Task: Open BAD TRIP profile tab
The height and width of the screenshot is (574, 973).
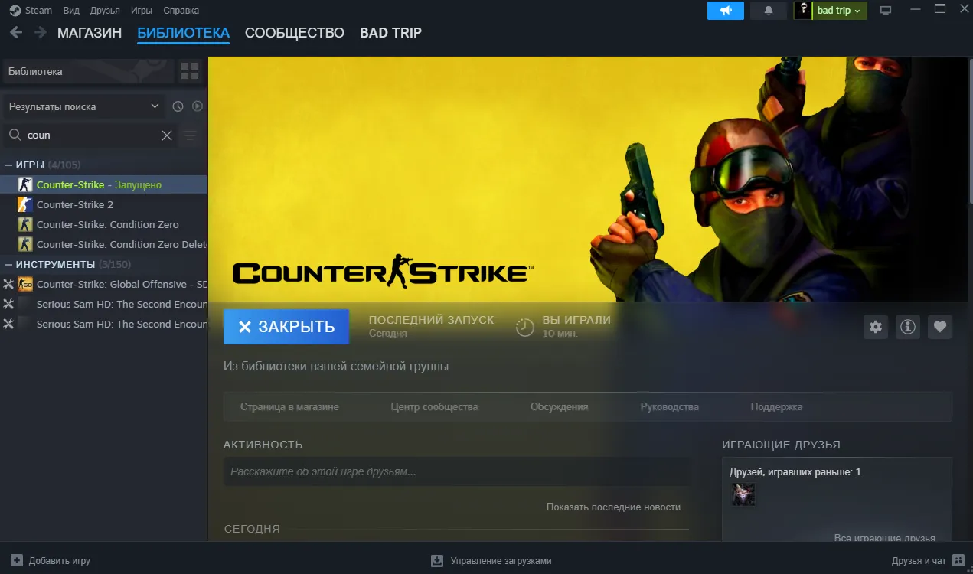Action: click(x=390, y=33)
